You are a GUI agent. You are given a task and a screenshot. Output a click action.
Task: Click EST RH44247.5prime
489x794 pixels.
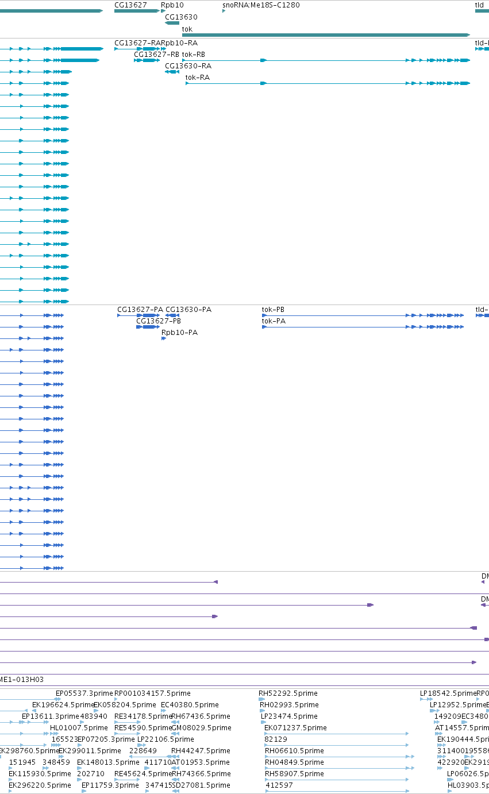(x=201, y=751)
